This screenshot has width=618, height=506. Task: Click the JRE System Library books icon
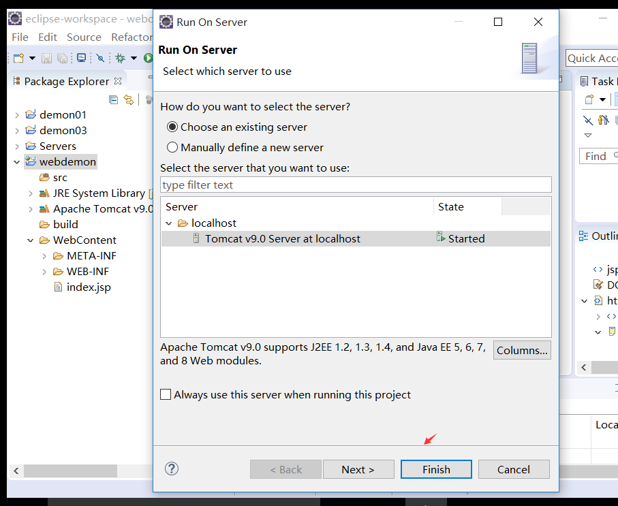(x=44, y=193)
